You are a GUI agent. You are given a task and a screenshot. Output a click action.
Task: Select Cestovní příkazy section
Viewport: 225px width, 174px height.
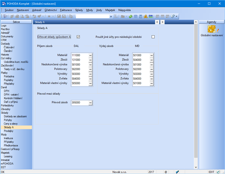(x=10, y=149)
